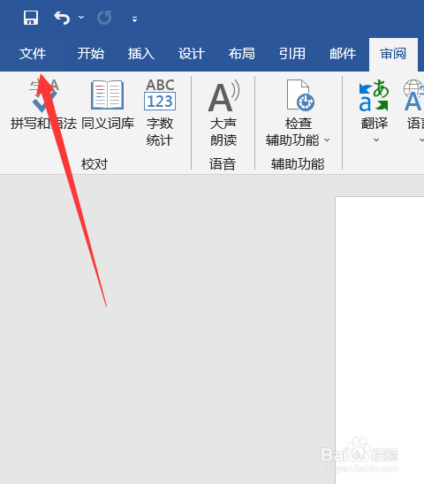Open Customize Quick Access Toolbar dropdown
The width and height of the screenshot is (424, 484).
[134, 19]
